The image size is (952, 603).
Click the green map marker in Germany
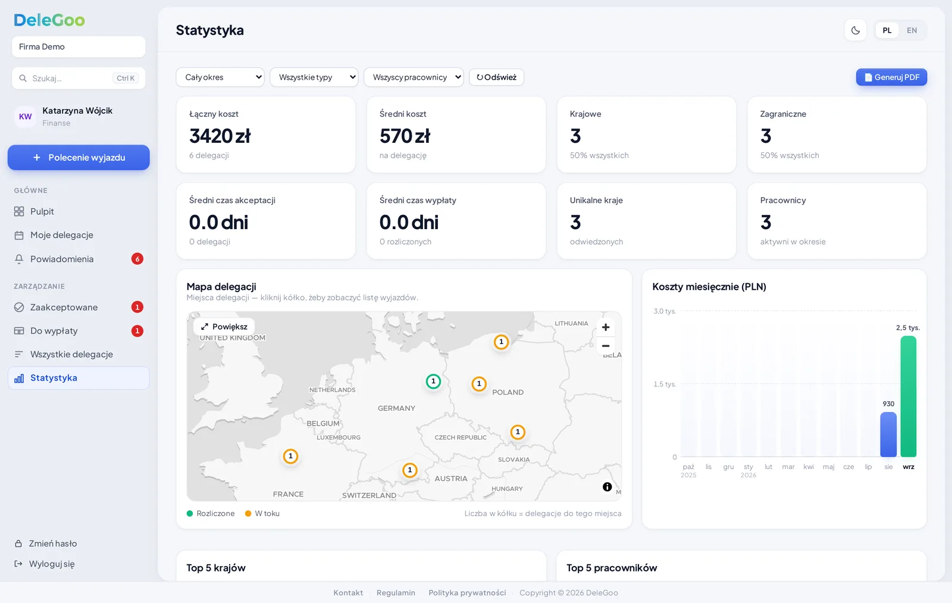click(x=433, y=382)
